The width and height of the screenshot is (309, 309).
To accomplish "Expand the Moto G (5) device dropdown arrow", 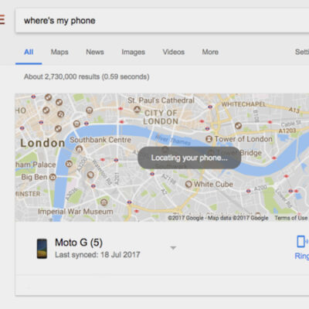I will 173,248.
